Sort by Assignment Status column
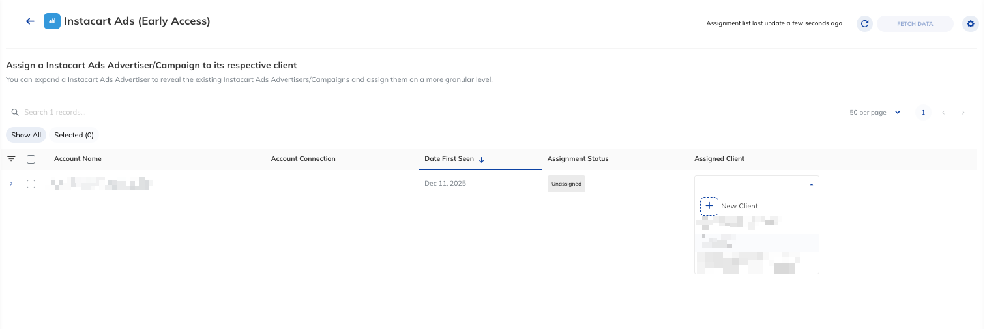Screen dimensions: 985x329 click(578, 159)
